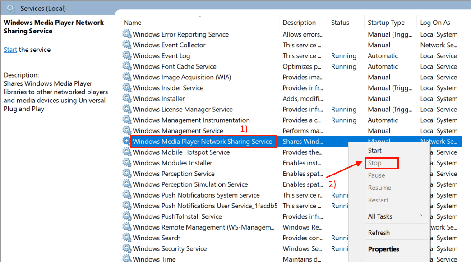The image size is (471, 262).
Task: Select the Windows Perception Service name
Action: [174, 174]
